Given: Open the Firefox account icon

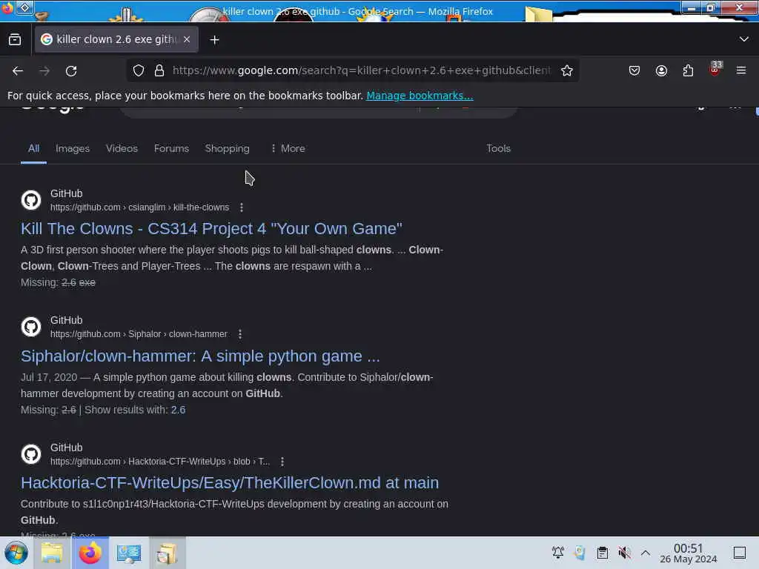Looking at the screenshot, I should [x=661, y=70].
